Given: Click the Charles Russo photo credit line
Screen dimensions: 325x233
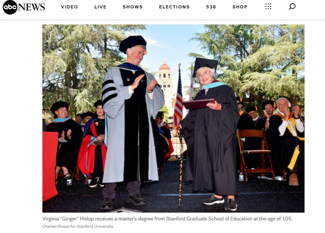Looking at the screenshot, I should point(78,226).
